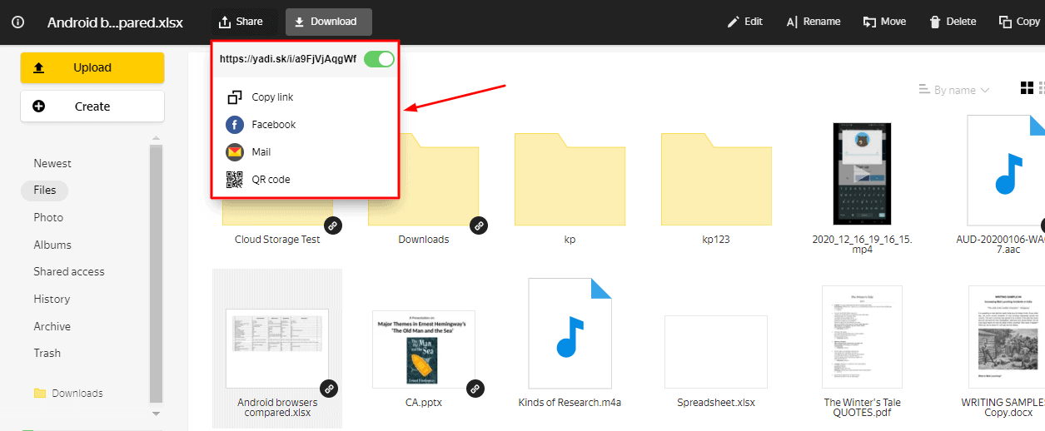This screenshot has height=431, width=1045.
Task: Select the CA.pptx presentation thumbnail
Action: point(424,349)
